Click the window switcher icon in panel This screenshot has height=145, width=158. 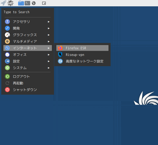[x=44, y=3]
